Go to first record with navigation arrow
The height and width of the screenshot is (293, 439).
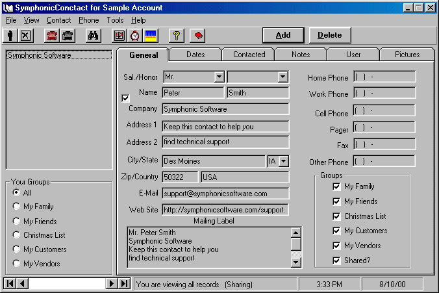10,283
